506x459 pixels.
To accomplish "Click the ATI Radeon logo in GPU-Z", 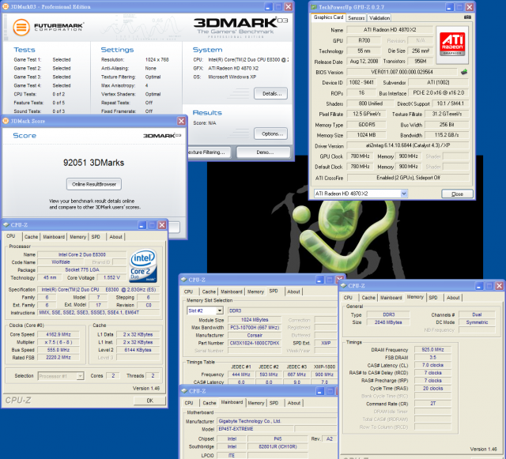I will (452, 43).
